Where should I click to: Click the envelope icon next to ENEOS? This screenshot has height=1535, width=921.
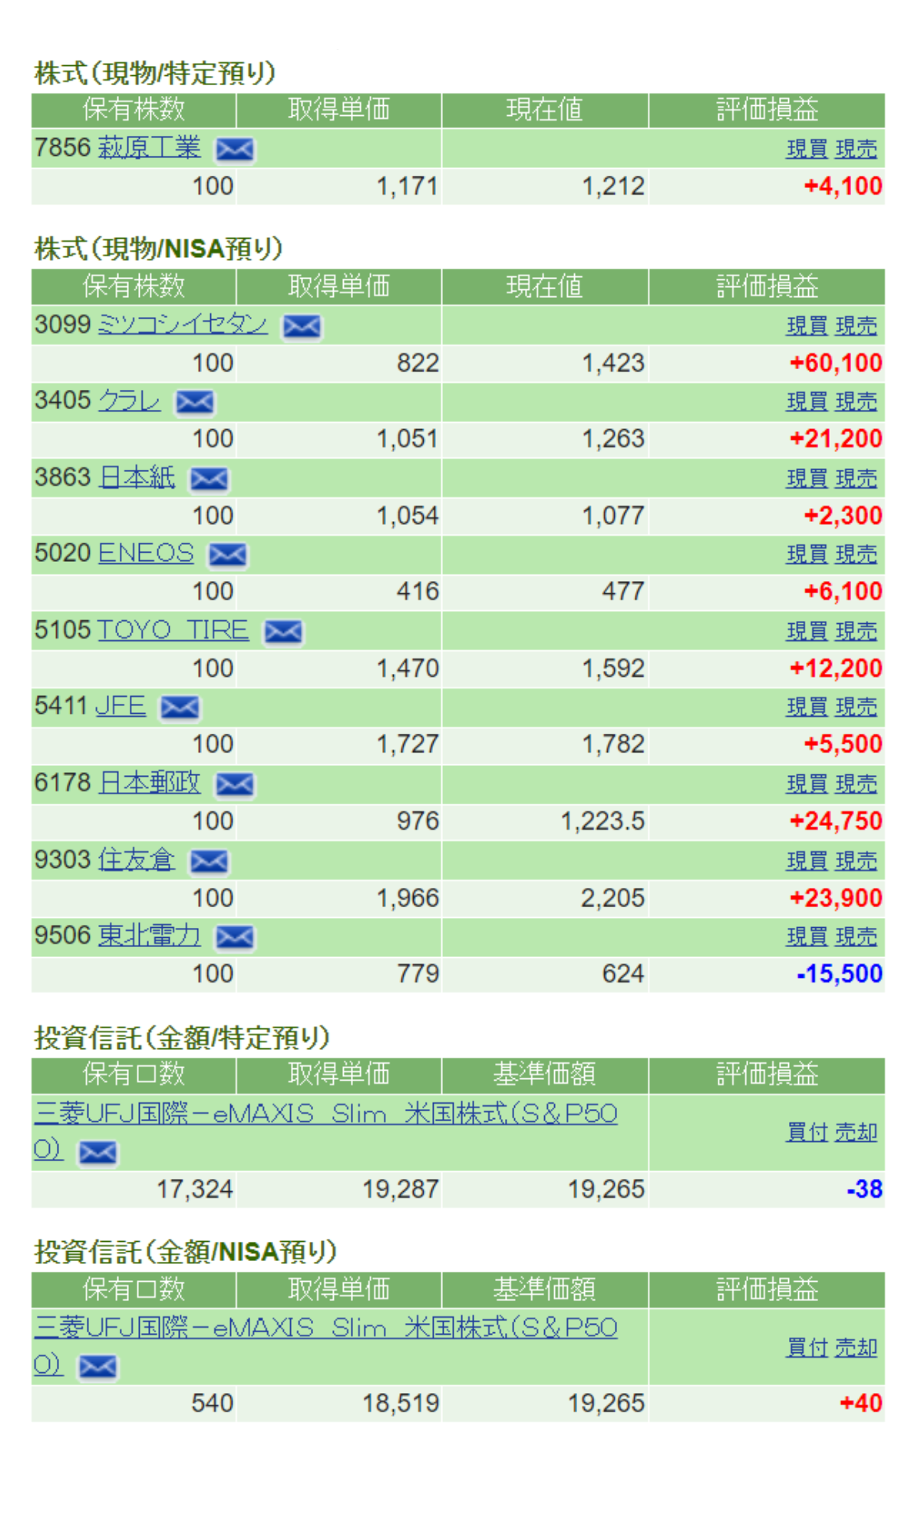[228, 554]
